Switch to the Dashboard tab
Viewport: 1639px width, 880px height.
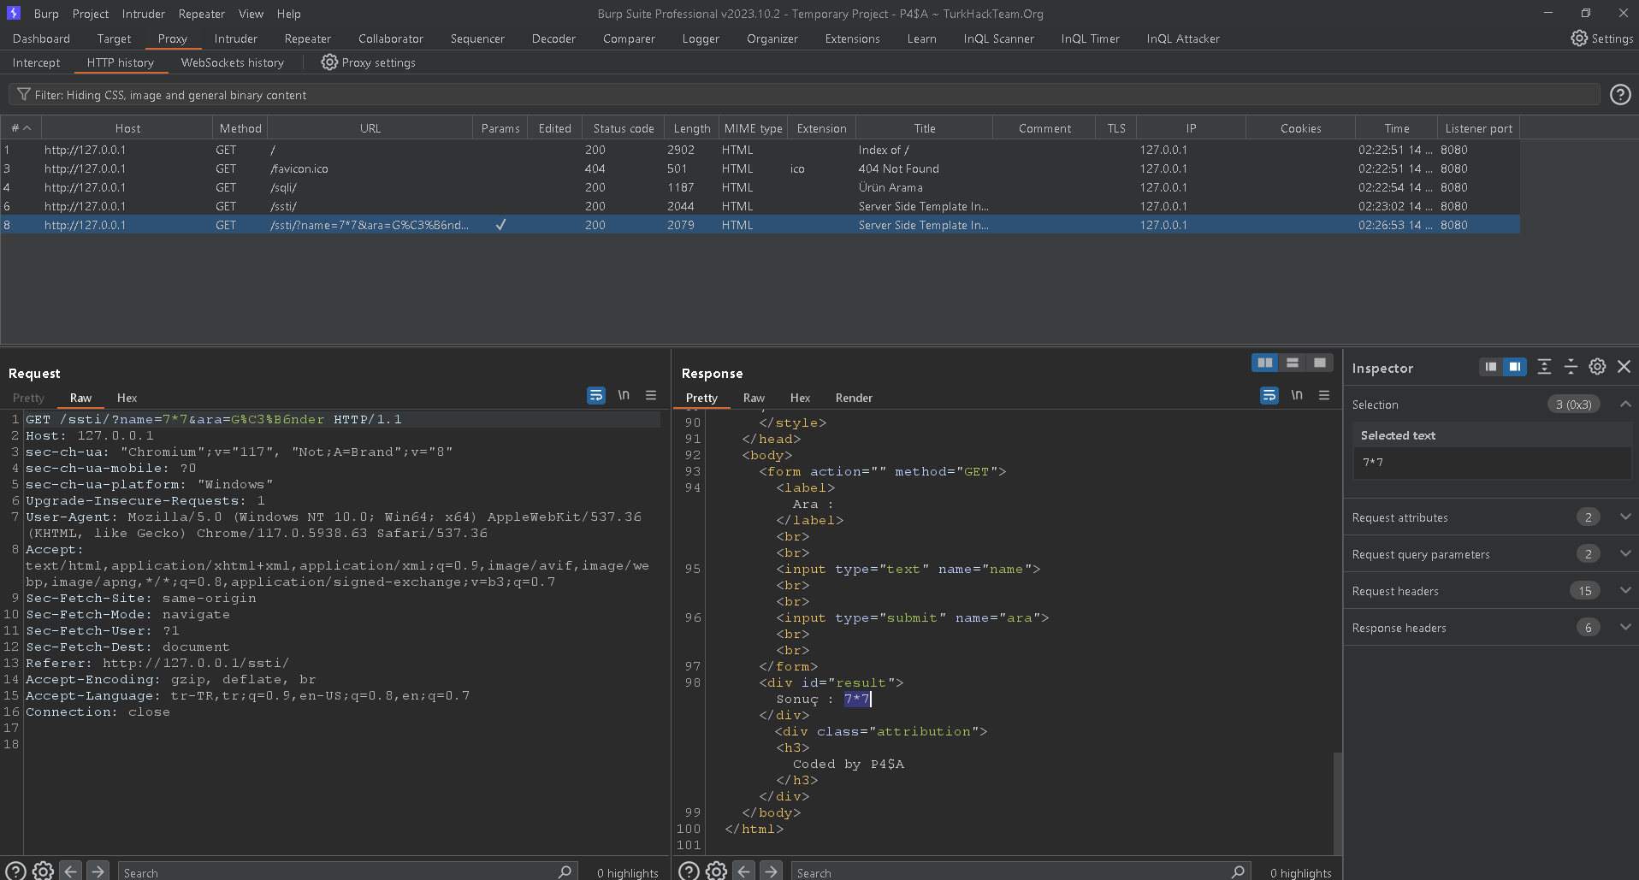point(41,38)
